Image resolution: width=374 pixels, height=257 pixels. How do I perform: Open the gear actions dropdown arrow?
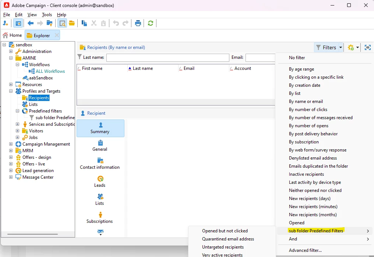click(357, 47)
